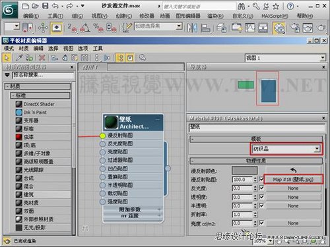
Task: Open the 选项 menu in material editor
Action: 82,48
